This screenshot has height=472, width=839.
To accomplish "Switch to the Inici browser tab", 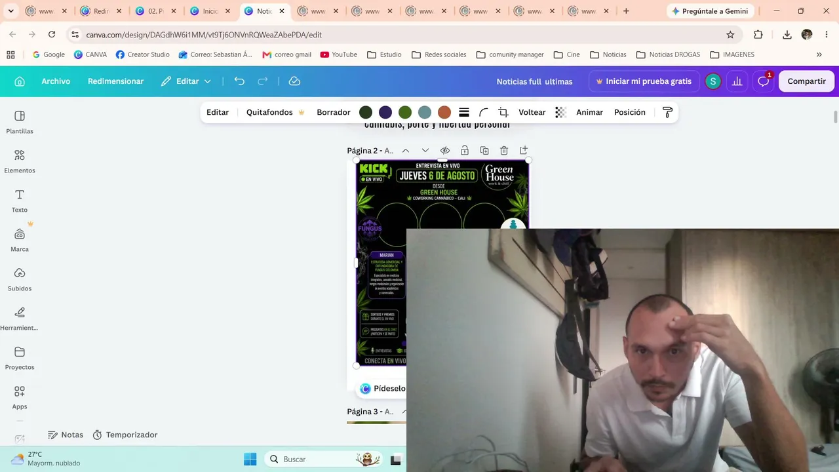I will pyautogui.click(x=209, y=11).
